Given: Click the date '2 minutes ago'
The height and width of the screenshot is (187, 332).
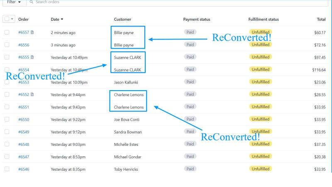Looking at the screenshot, I should coord(63,33).
